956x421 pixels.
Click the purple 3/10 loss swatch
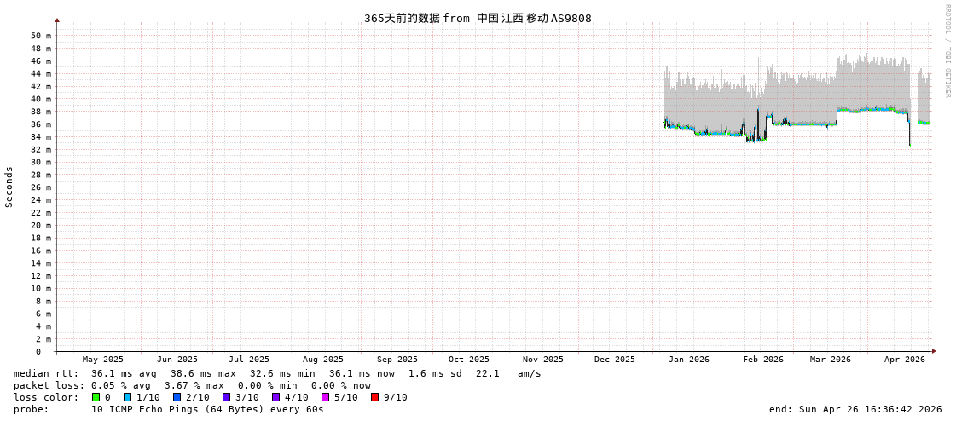click(227, 397)
